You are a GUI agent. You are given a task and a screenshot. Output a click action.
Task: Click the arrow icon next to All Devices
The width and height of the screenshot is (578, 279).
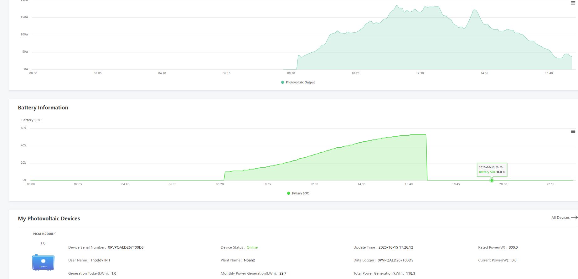(x=574, y=218)
